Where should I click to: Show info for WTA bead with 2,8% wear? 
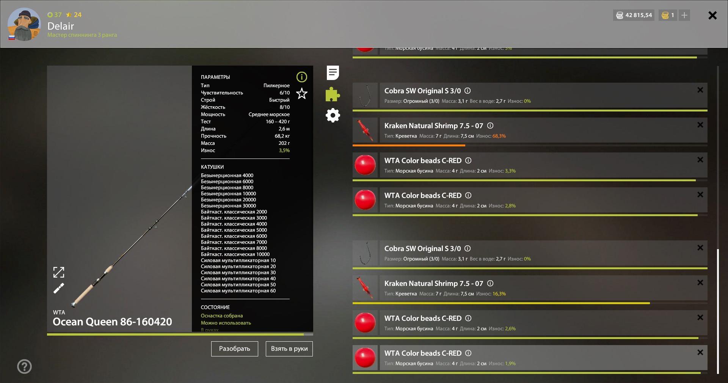click(x=468, y=195)
